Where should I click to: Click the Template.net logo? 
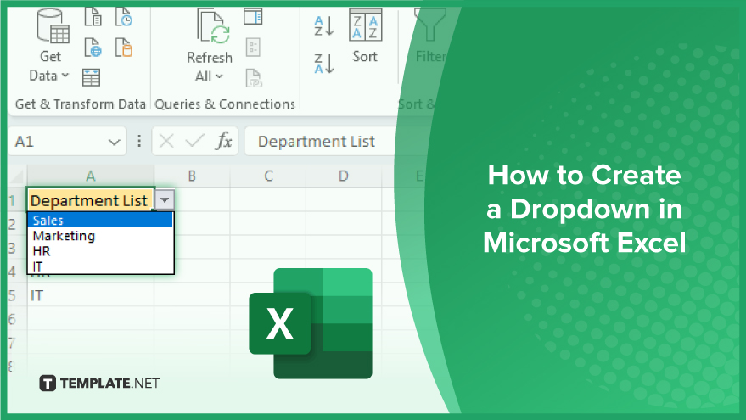(99, 383)
